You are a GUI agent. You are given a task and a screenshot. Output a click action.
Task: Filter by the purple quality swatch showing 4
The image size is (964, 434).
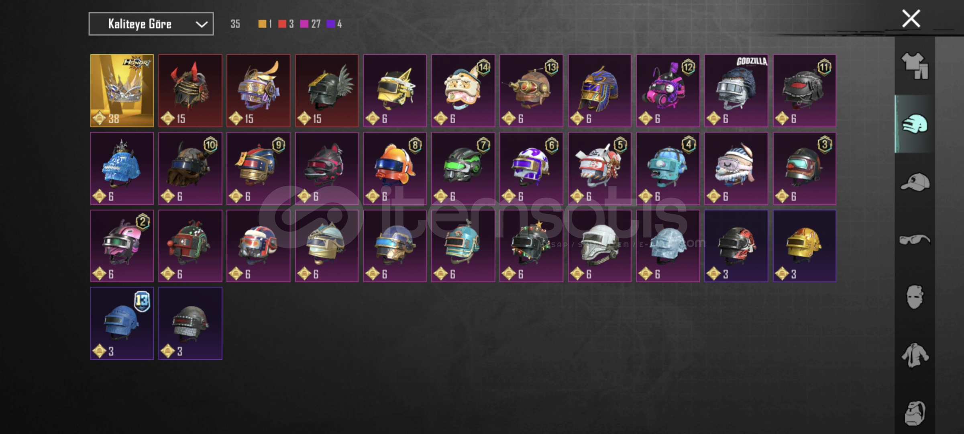point(330,24)
